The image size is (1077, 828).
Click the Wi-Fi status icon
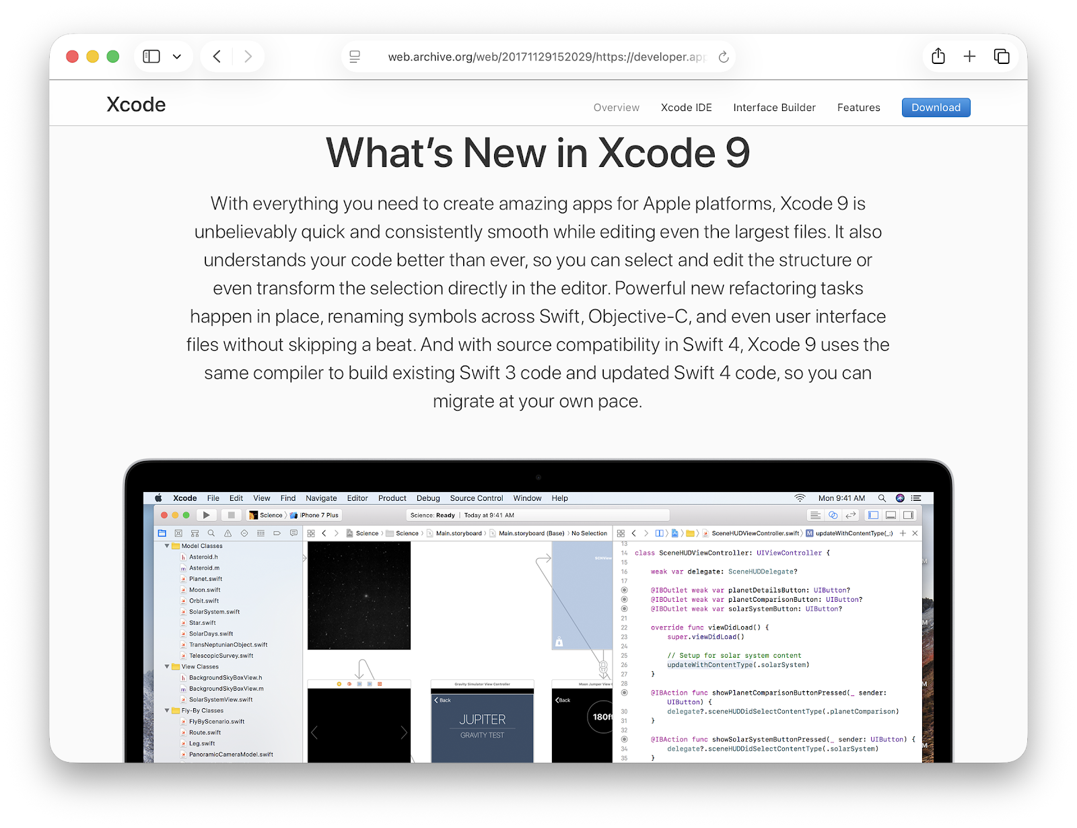800,498
